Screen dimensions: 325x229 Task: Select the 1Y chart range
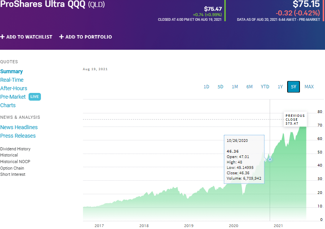pos(280,87)
